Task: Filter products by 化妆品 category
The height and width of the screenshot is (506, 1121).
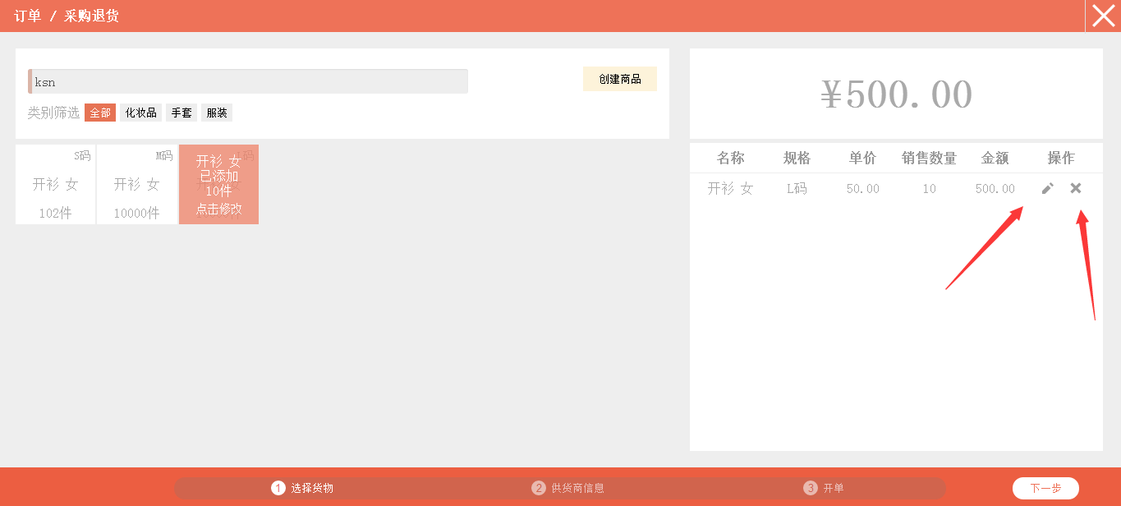Action: click(x=141, y=113)
